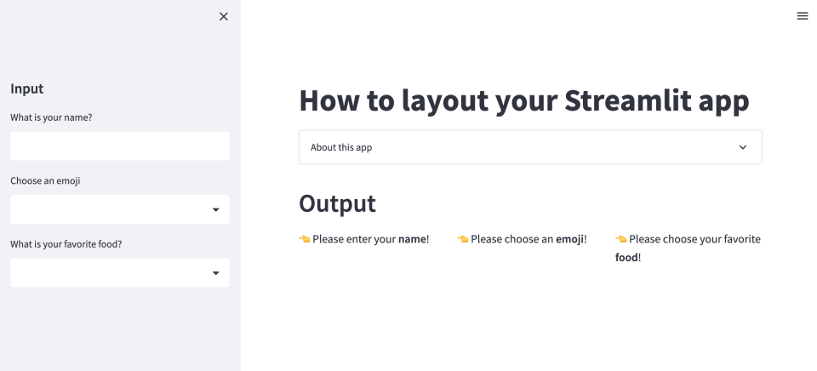Click the Input heading in the sidebar
The height and width of the screenshot is (371, 817).
pyautogui.click(x=26, y=88)
